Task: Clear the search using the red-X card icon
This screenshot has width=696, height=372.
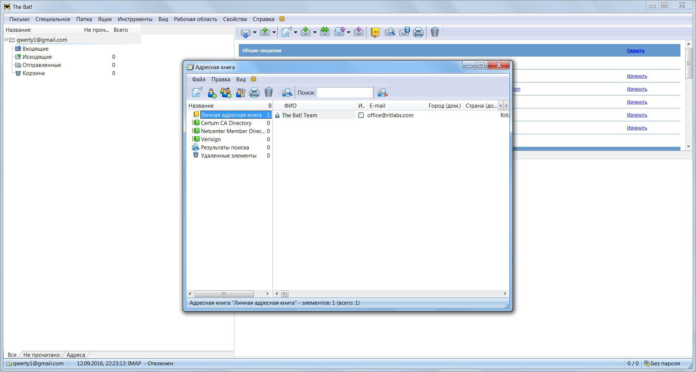Action: [x=382, y=92]
